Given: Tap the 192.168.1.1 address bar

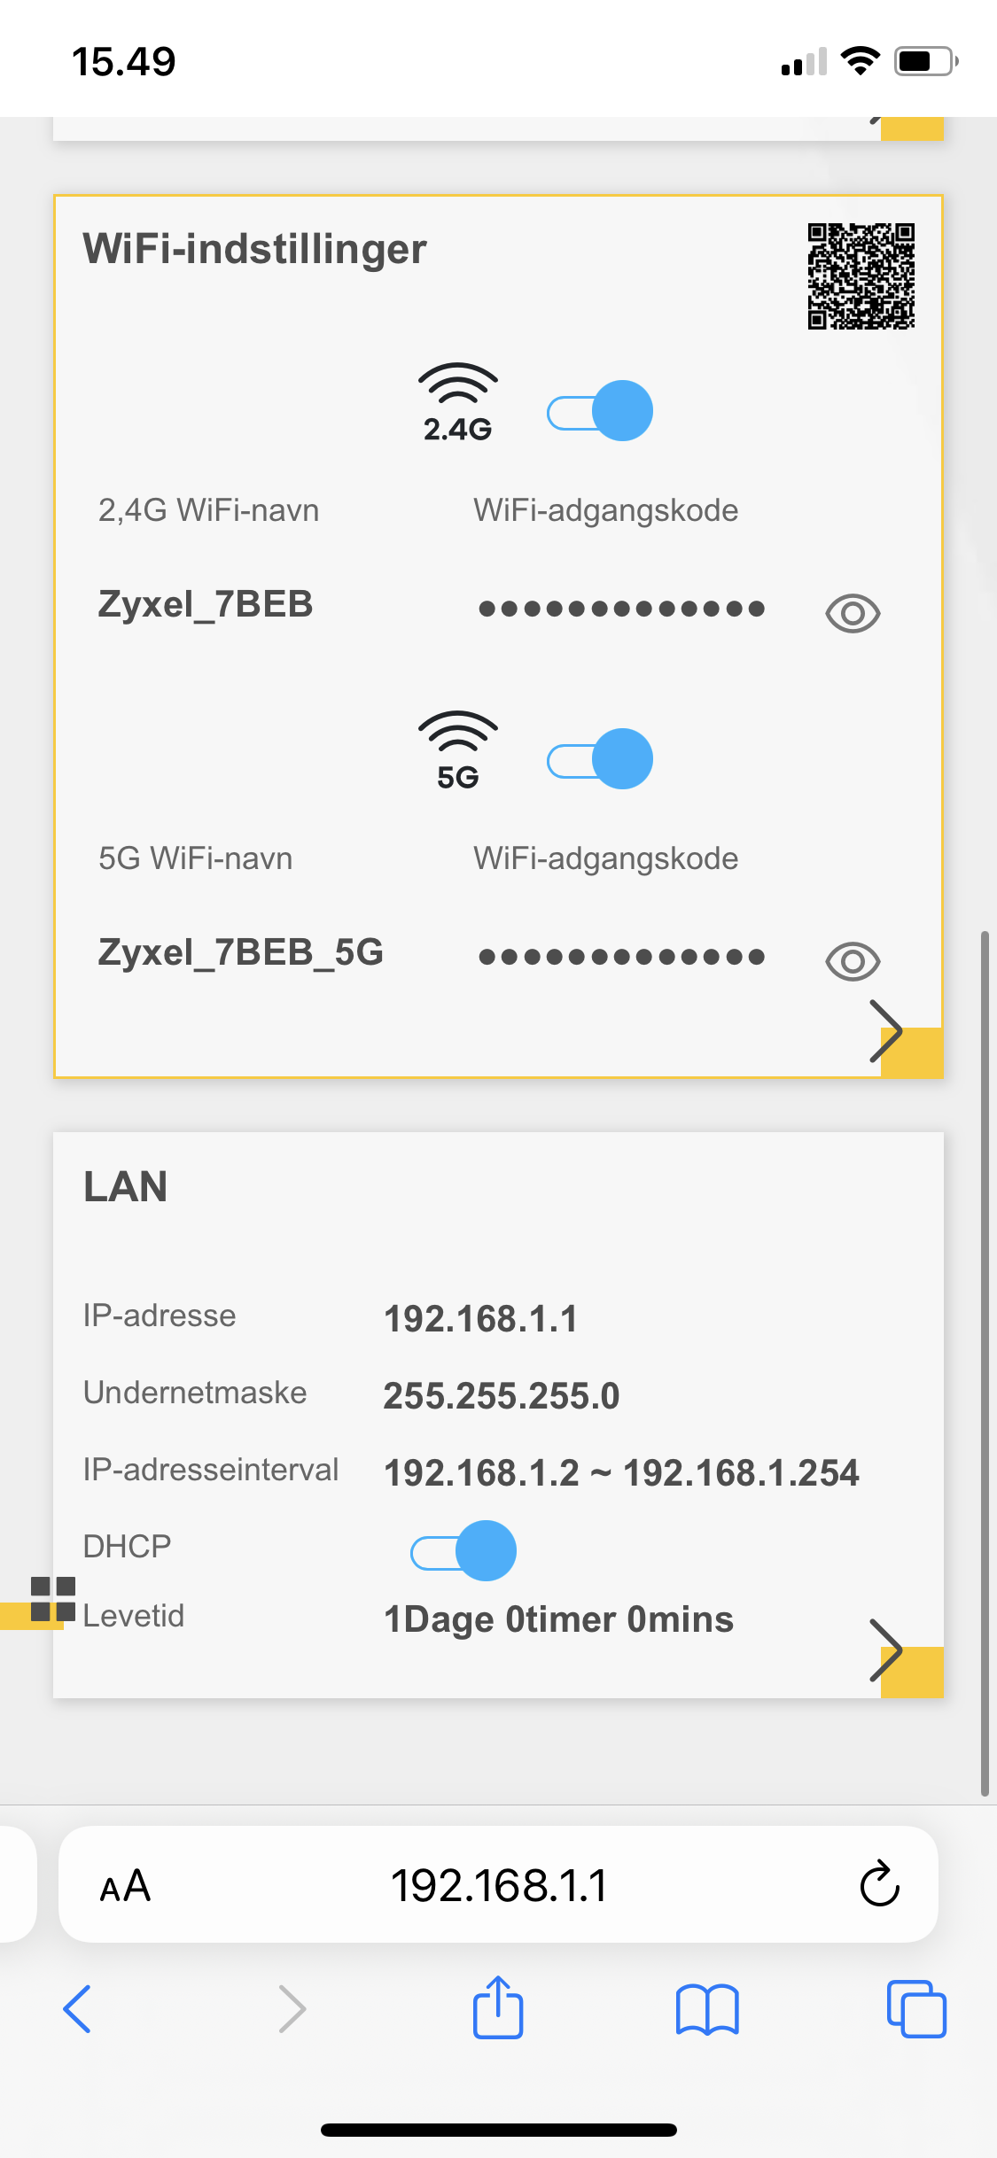Looking at the screenshot, I should pos(498,1884).
